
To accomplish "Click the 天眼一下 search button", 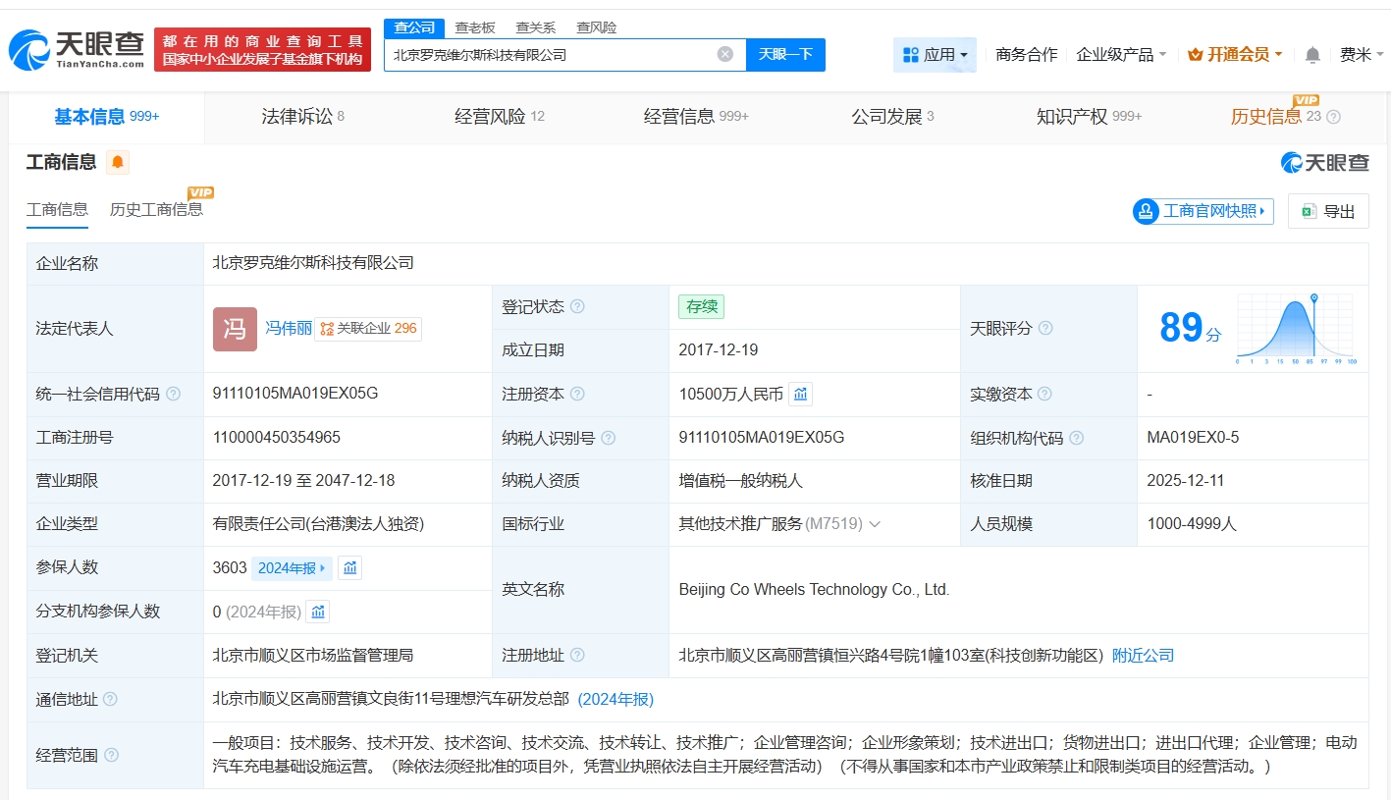I will (x=785, y=55).
